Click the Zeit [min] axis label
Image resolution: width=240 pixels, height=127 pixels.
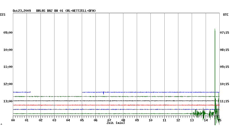click(116, 123)
